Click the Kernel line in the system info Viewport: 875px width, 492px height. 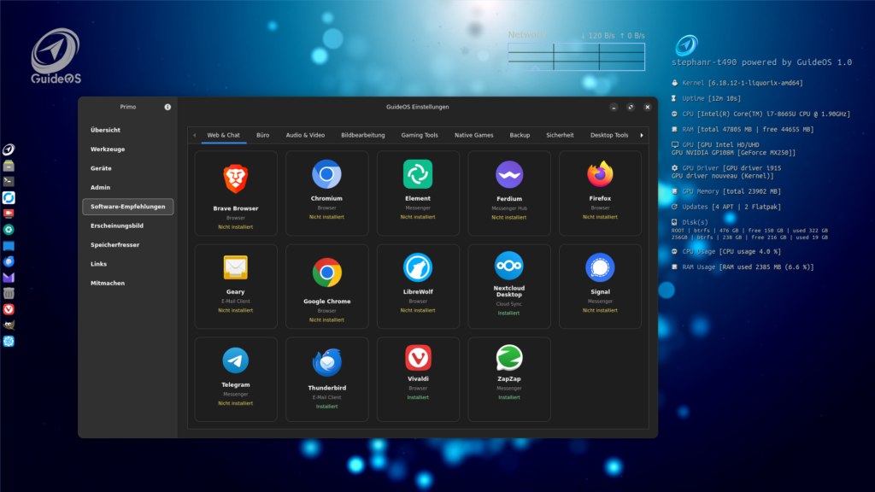tap(737, 83)
